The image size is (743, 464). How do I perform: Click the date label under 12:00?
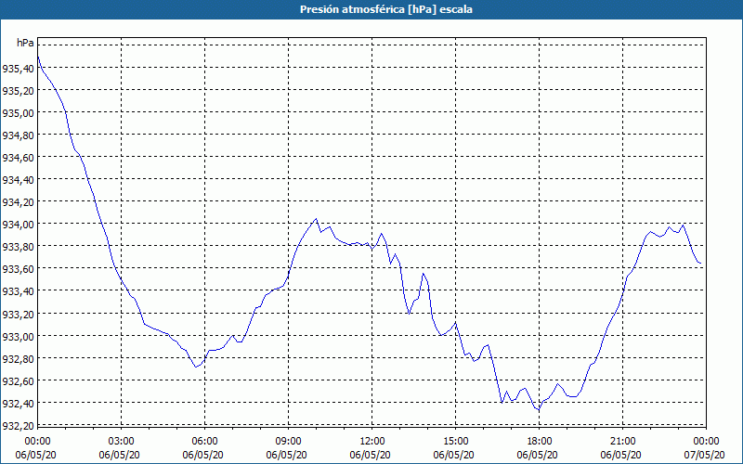[370, 455]
